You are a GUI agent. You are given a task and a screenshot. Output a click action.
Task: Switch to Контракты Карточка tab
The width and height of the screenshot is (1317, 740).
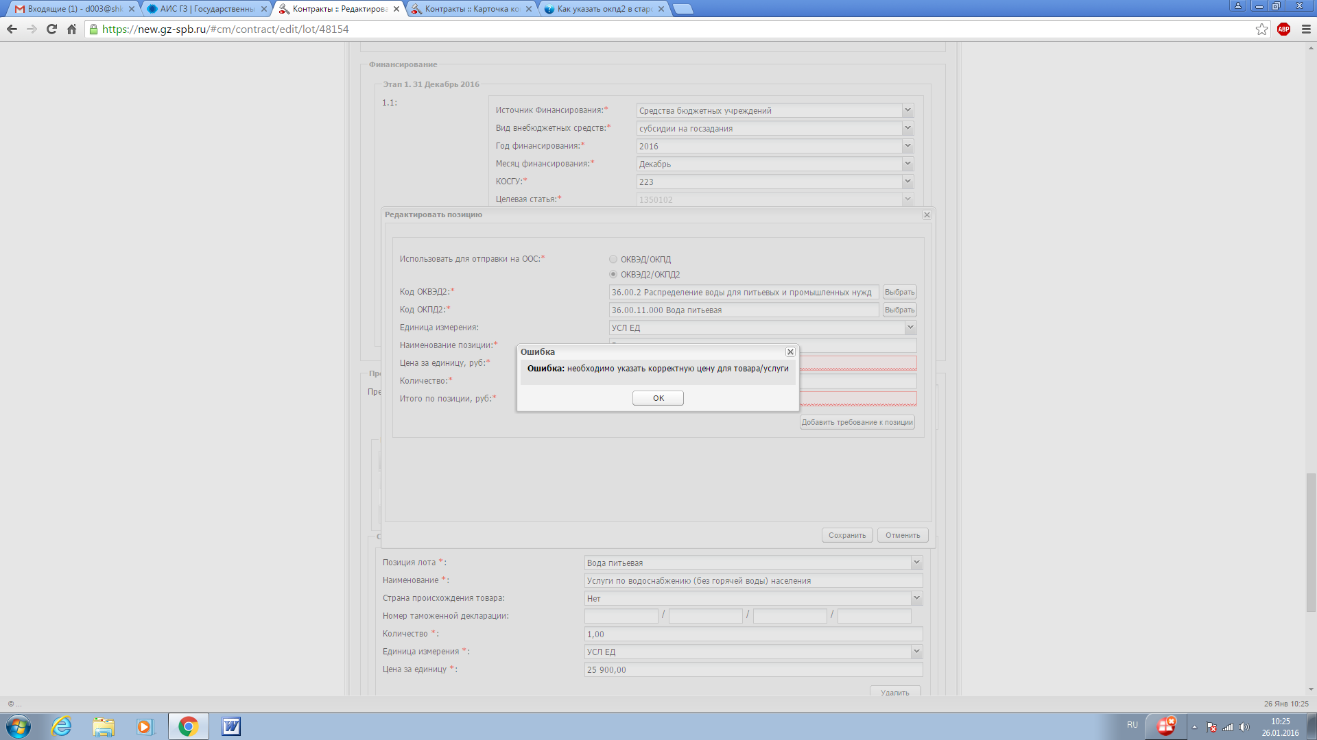(x=471, y=9)
